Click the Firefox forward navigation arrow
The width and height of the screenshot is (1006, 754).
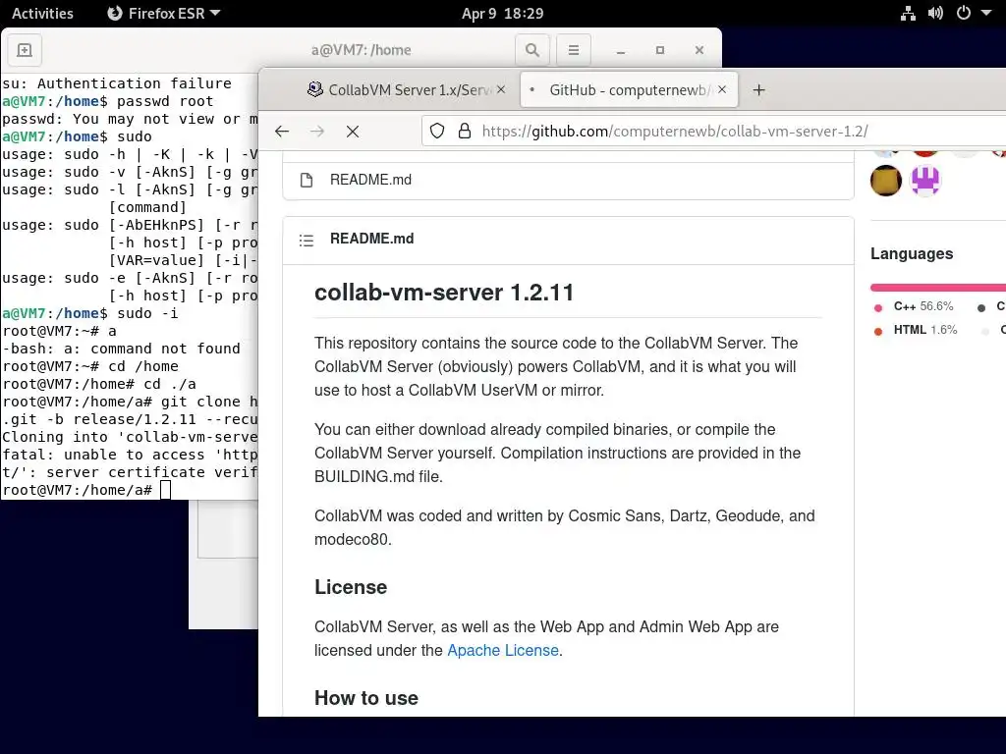(317, 132)
